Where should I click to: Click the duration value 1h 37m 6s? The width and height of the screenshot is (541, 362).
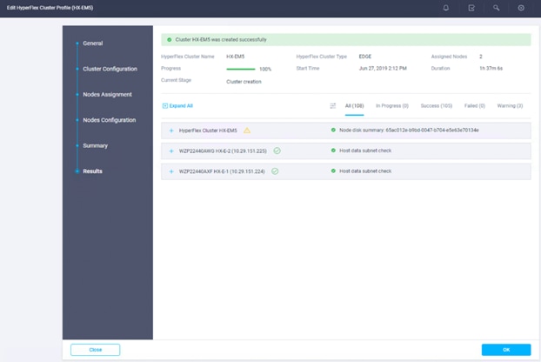click(491, 69)
